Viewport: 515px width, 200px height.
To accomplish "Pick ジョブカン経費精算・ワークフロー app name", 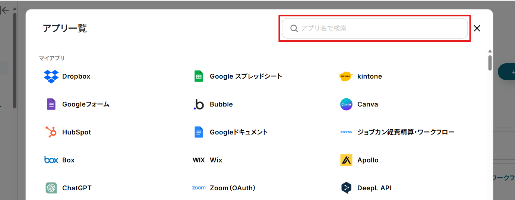I will [406, 132].
